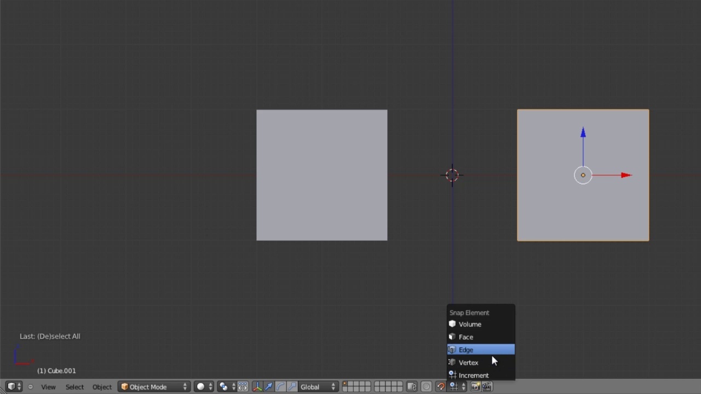The width and height of the screenshot is (701, 394).
Task: Toggle the 3D manipulator axes icon
Action: click(257, 387)
